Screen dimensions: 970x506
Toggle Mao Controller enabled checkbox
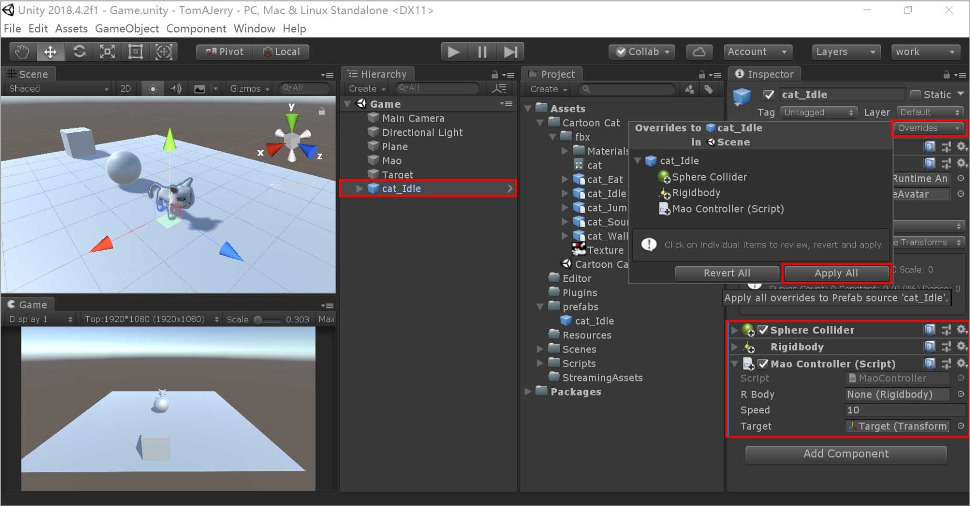pyautogui.click(x=763, y=363)
